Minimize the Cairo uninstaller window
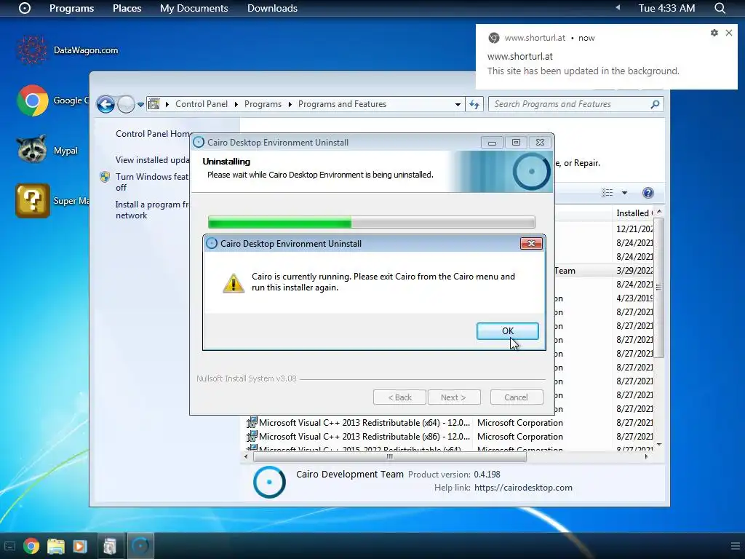Screen dimensions: 745x559 point(493,142)
